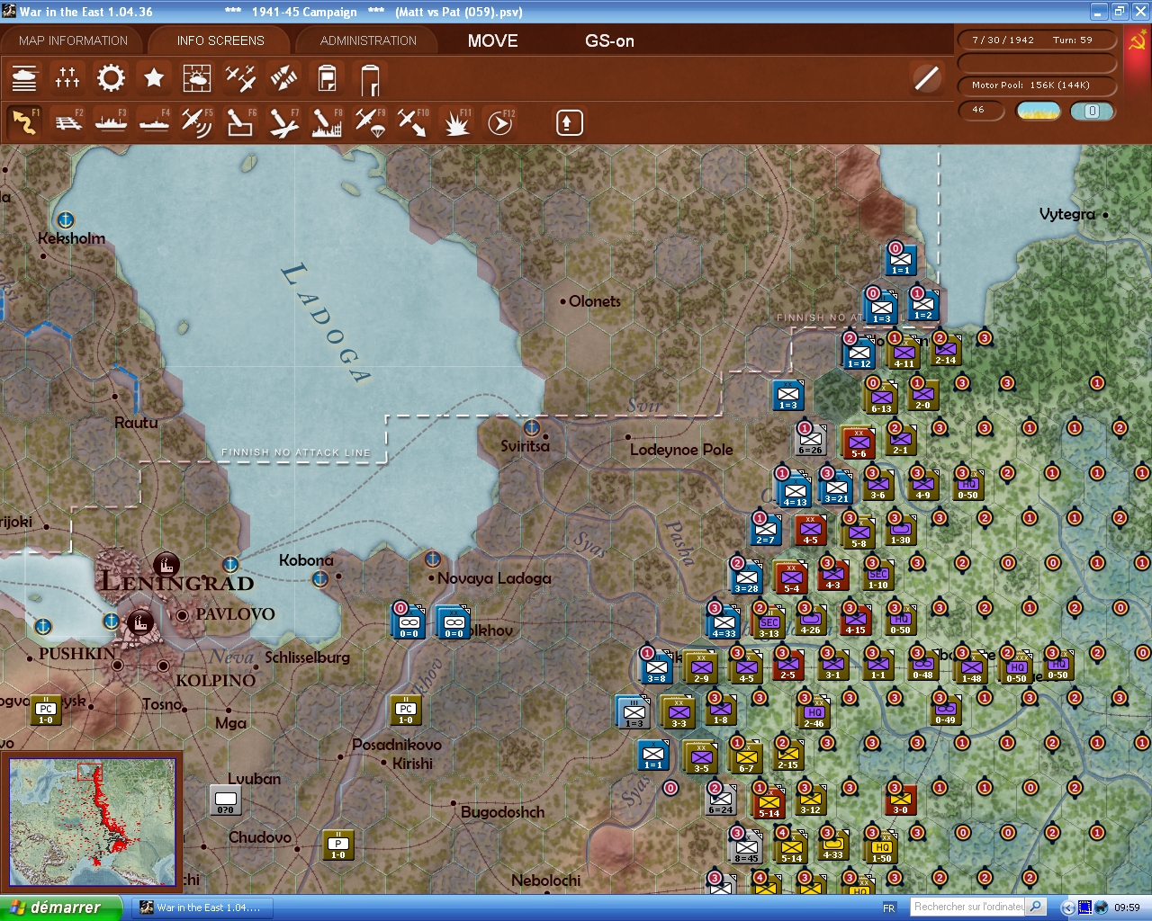Select the red 5-6 unit counter
The height and width of the screenshot is (921, 1152).
point(859,443)
